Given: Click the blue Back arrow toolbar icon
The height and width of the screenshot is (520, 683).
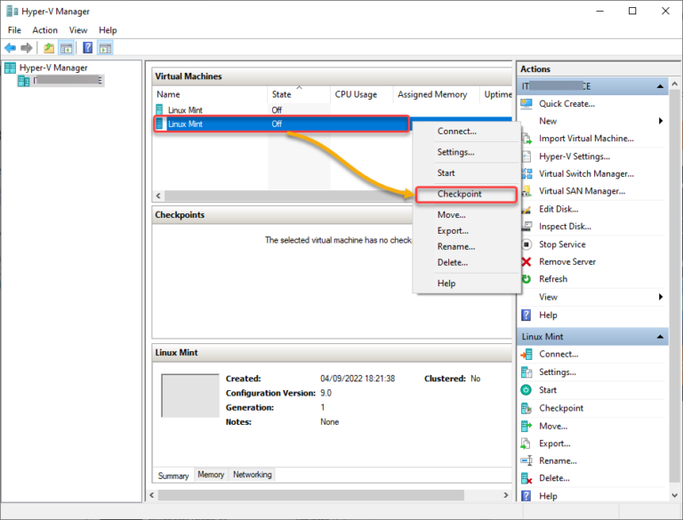Looking at the screenshot, I should pos(10,48).
